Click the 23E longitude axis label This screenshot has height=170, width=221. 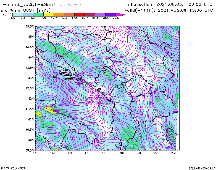(174, 153)
